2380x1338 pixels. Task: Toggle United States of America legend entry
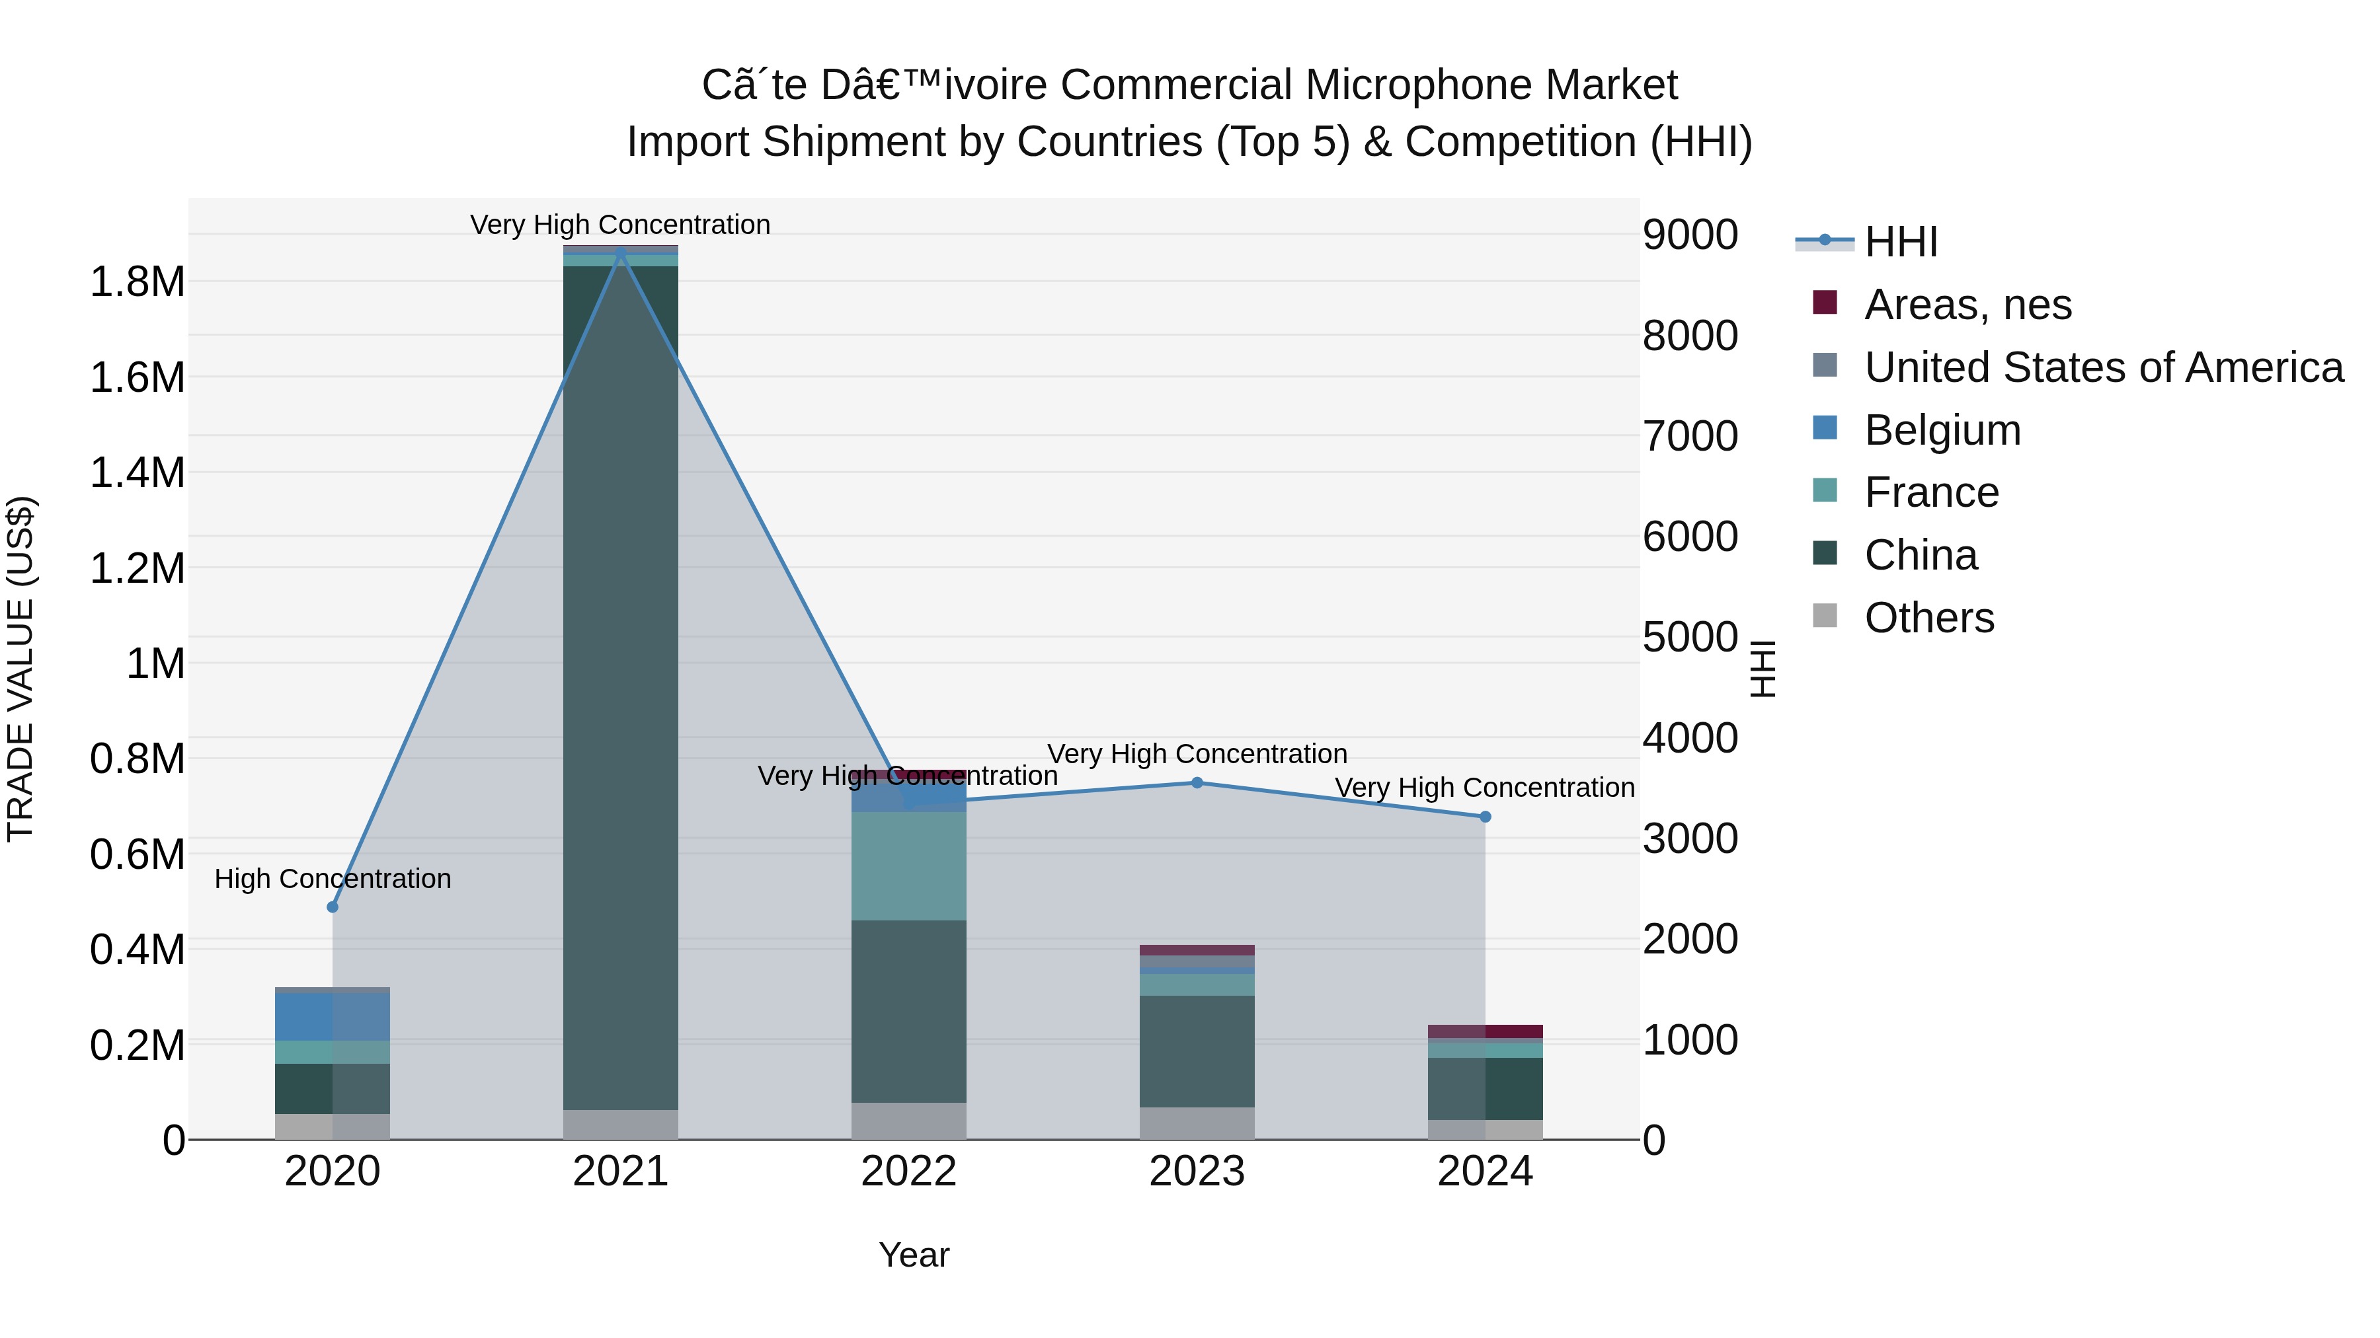coord(2078,367)
